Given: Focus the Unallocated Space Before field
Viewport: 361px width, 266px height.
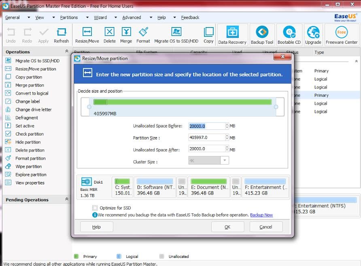Looking at the screenshot, I should 207,126.
